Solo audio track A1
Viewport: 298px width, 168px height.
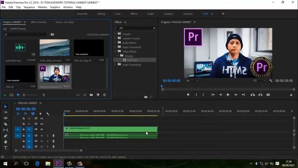point(47,136)
